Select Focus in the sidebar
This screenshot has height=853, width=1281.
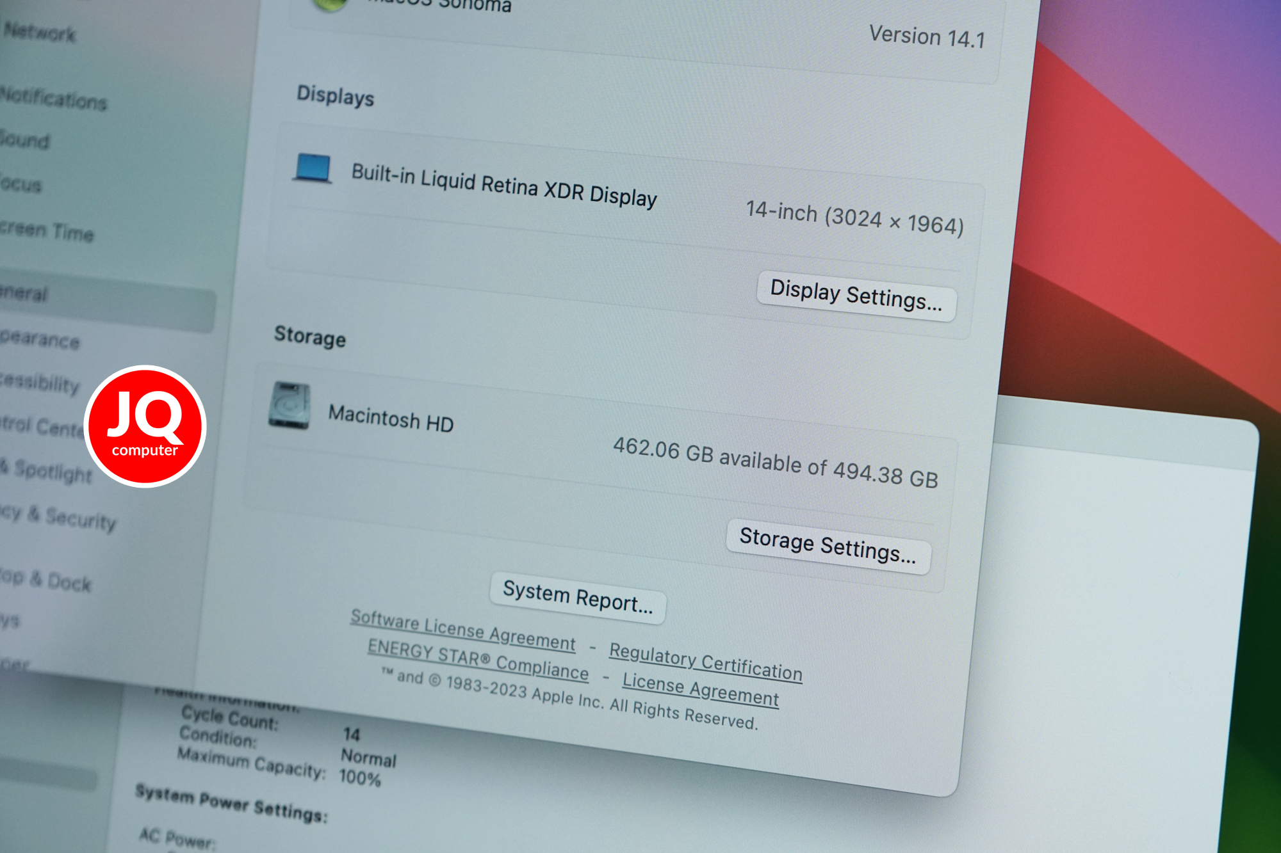tap(21, 184)
